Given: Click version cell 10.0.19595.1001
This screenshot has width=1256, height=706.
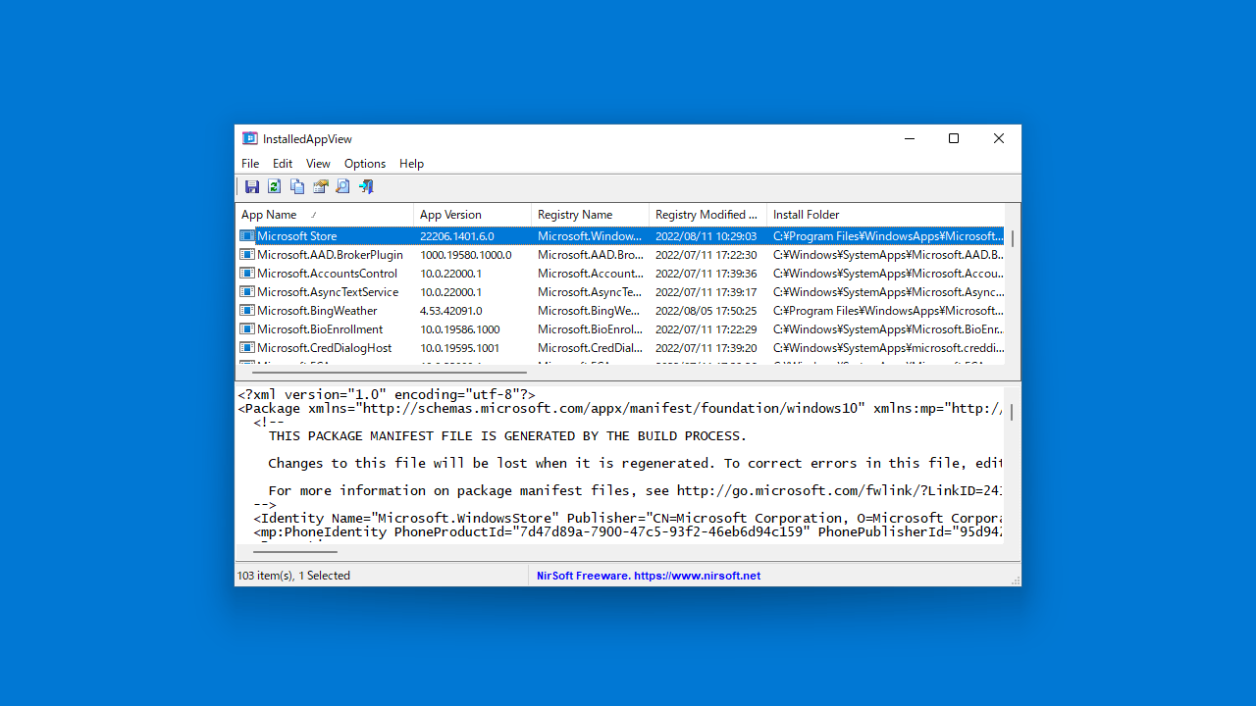Looking at the screenshot, I should [x=460, y=348].
